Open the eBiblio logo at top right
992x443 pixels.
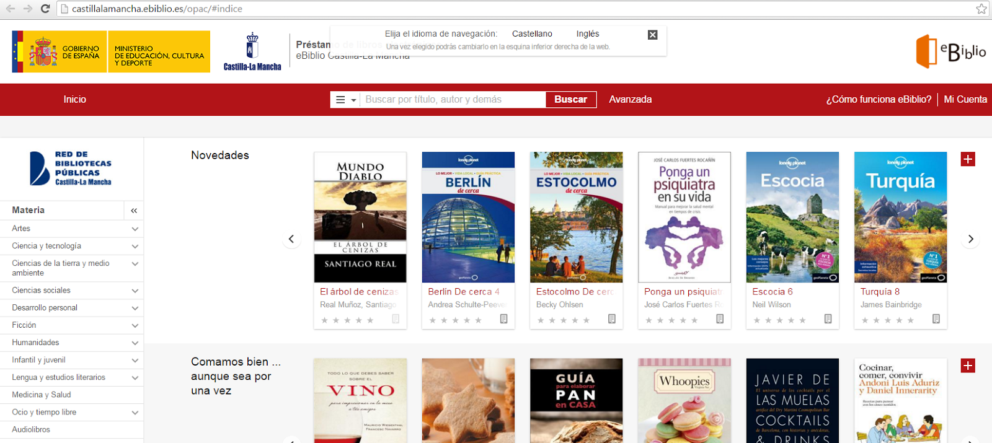(951, 51)
